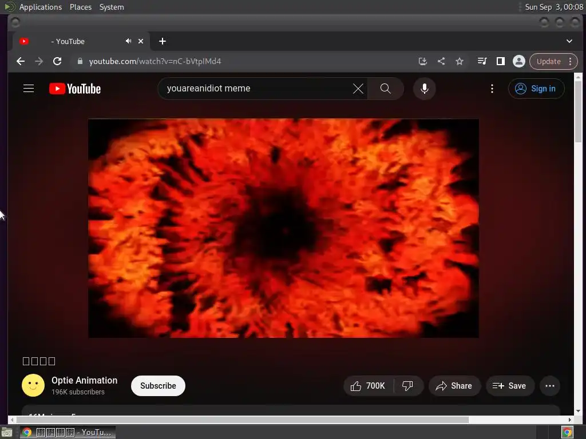Open the media controls icon in toolbar
586x439 pixels.
click(482, 61)
